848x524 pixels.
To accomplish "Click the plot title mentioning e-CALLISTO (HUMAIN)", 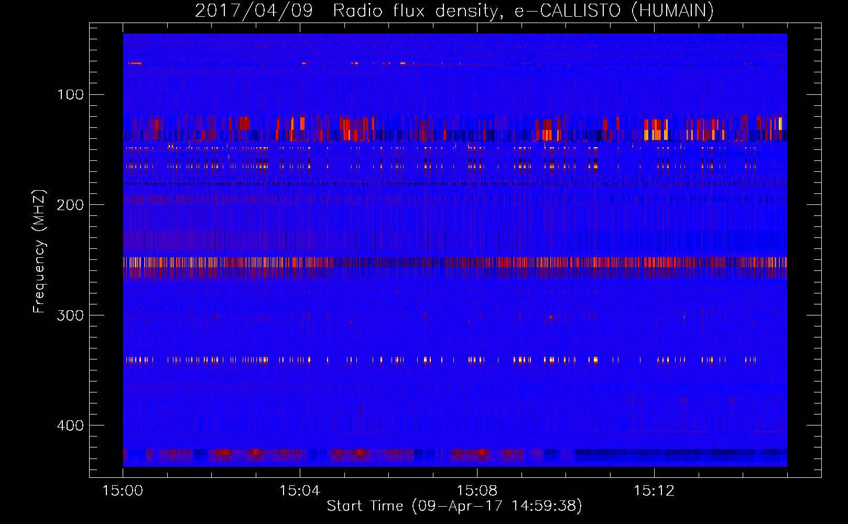I will [454, 10].
